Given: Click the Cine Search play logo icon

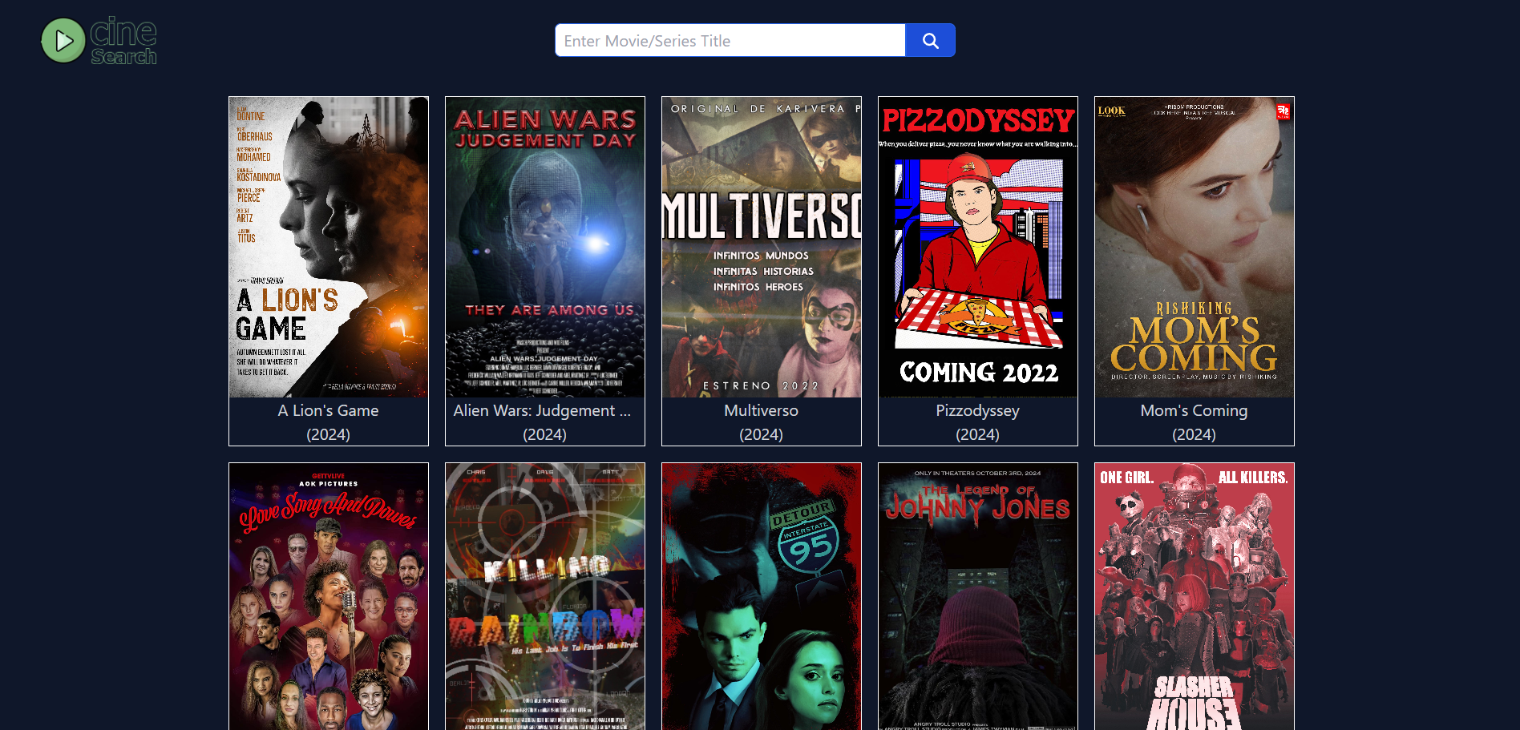Looking at the screenshot, I should (63, 40).
